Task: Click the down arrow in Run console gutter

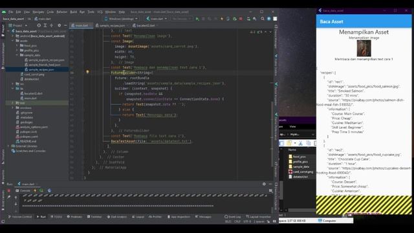Action: point(16,204)
